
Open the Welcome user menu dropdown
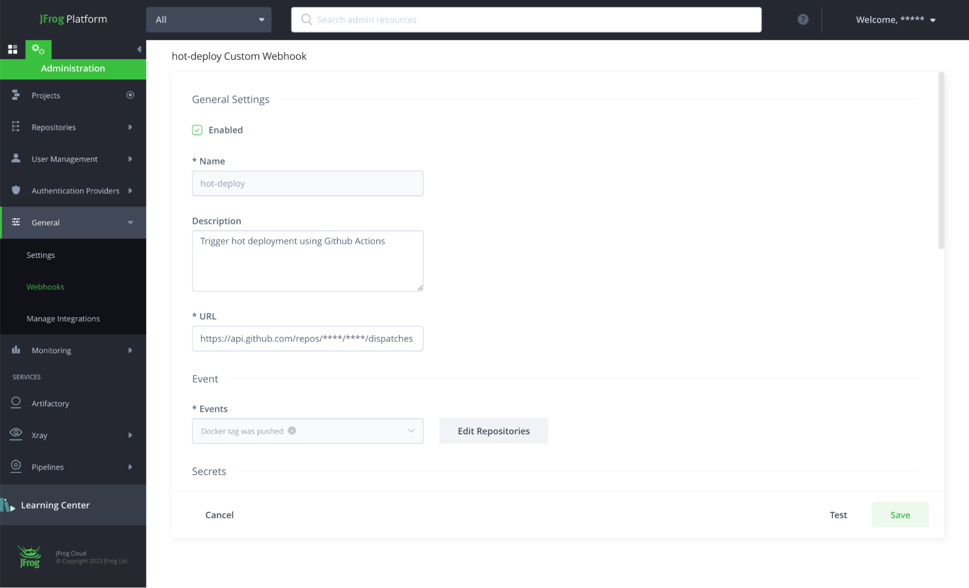(895, 20)
